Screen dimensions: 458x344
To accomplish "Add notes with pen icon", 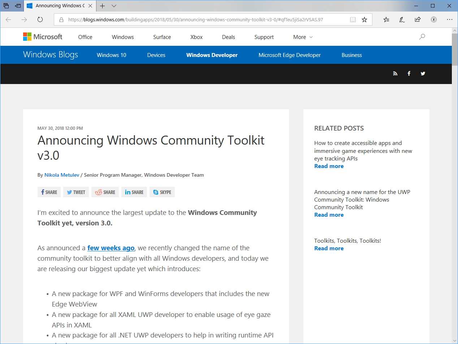I will click(402, 20).
